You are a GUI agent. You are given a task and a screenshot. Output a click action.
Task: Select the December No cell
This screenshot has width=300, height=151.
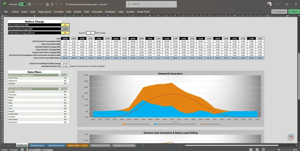click(65, 122)
